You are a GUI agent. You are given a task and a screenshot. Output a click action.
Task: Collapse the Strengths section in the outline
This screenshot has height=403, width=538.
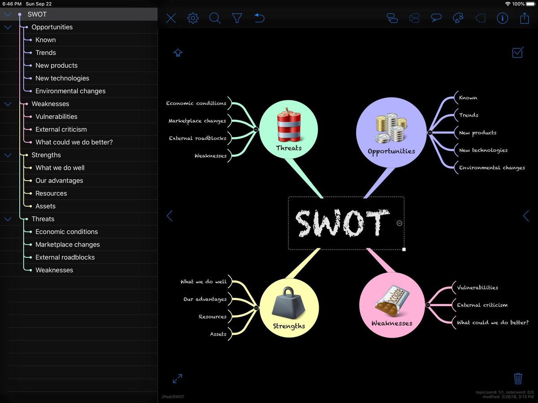[8, 155]
